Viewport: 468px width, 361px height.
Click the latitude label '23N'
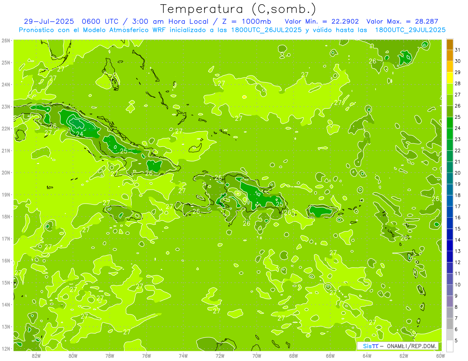pyautogui.click(x=5, y=107)
